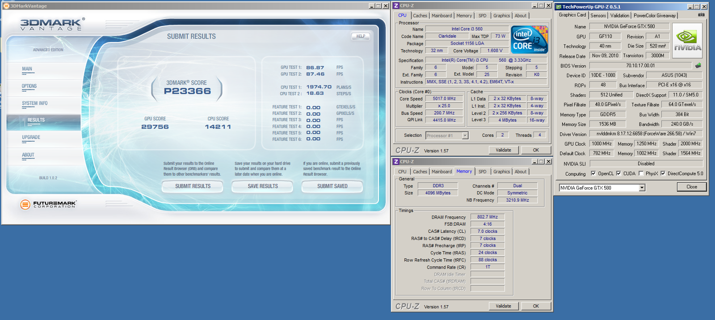Open OPTIONS section in 3DMark Vantage
Viewport: 715px width, 320px height.
29,86
